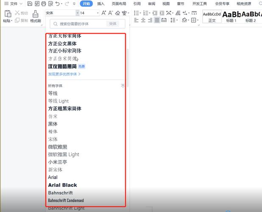Open the font name dropdown arrow
Image resolution: width=262 pixels, height=212 pixels.
tap(77, 13)
